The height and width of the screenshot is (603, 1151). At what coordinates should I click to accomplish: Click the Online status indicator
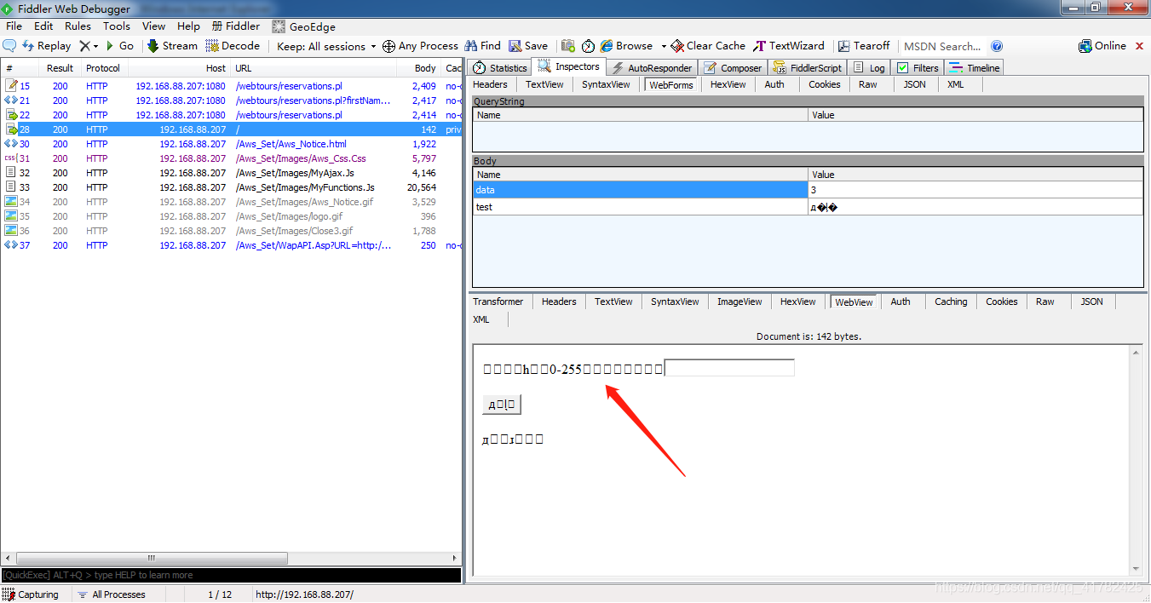click(x=1102, y=46)
